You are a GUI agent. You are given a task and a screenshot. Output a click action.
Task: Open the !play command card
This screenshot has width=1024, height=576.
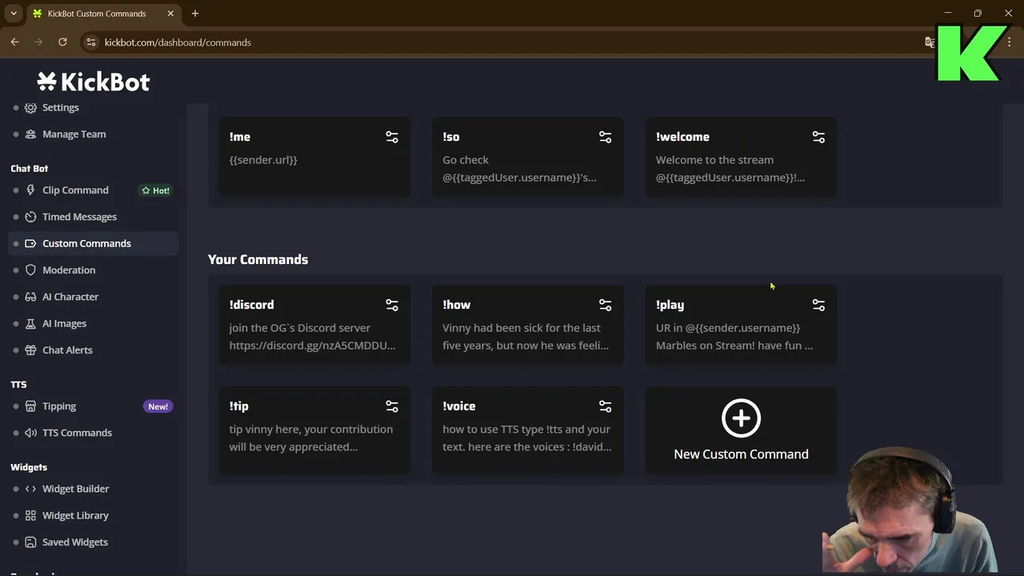[x=741, y=326]
